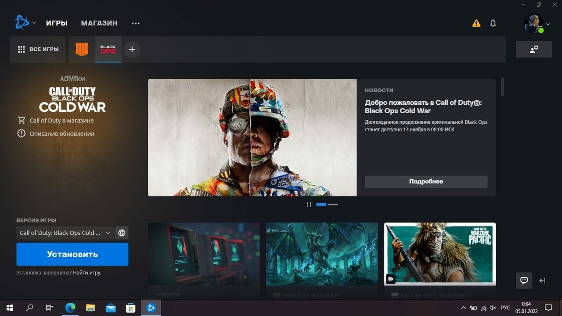The width and height of the screenshot is (562, 316).
Task: Open the Battle.net logo menu
Action: (x=21, y=22)
